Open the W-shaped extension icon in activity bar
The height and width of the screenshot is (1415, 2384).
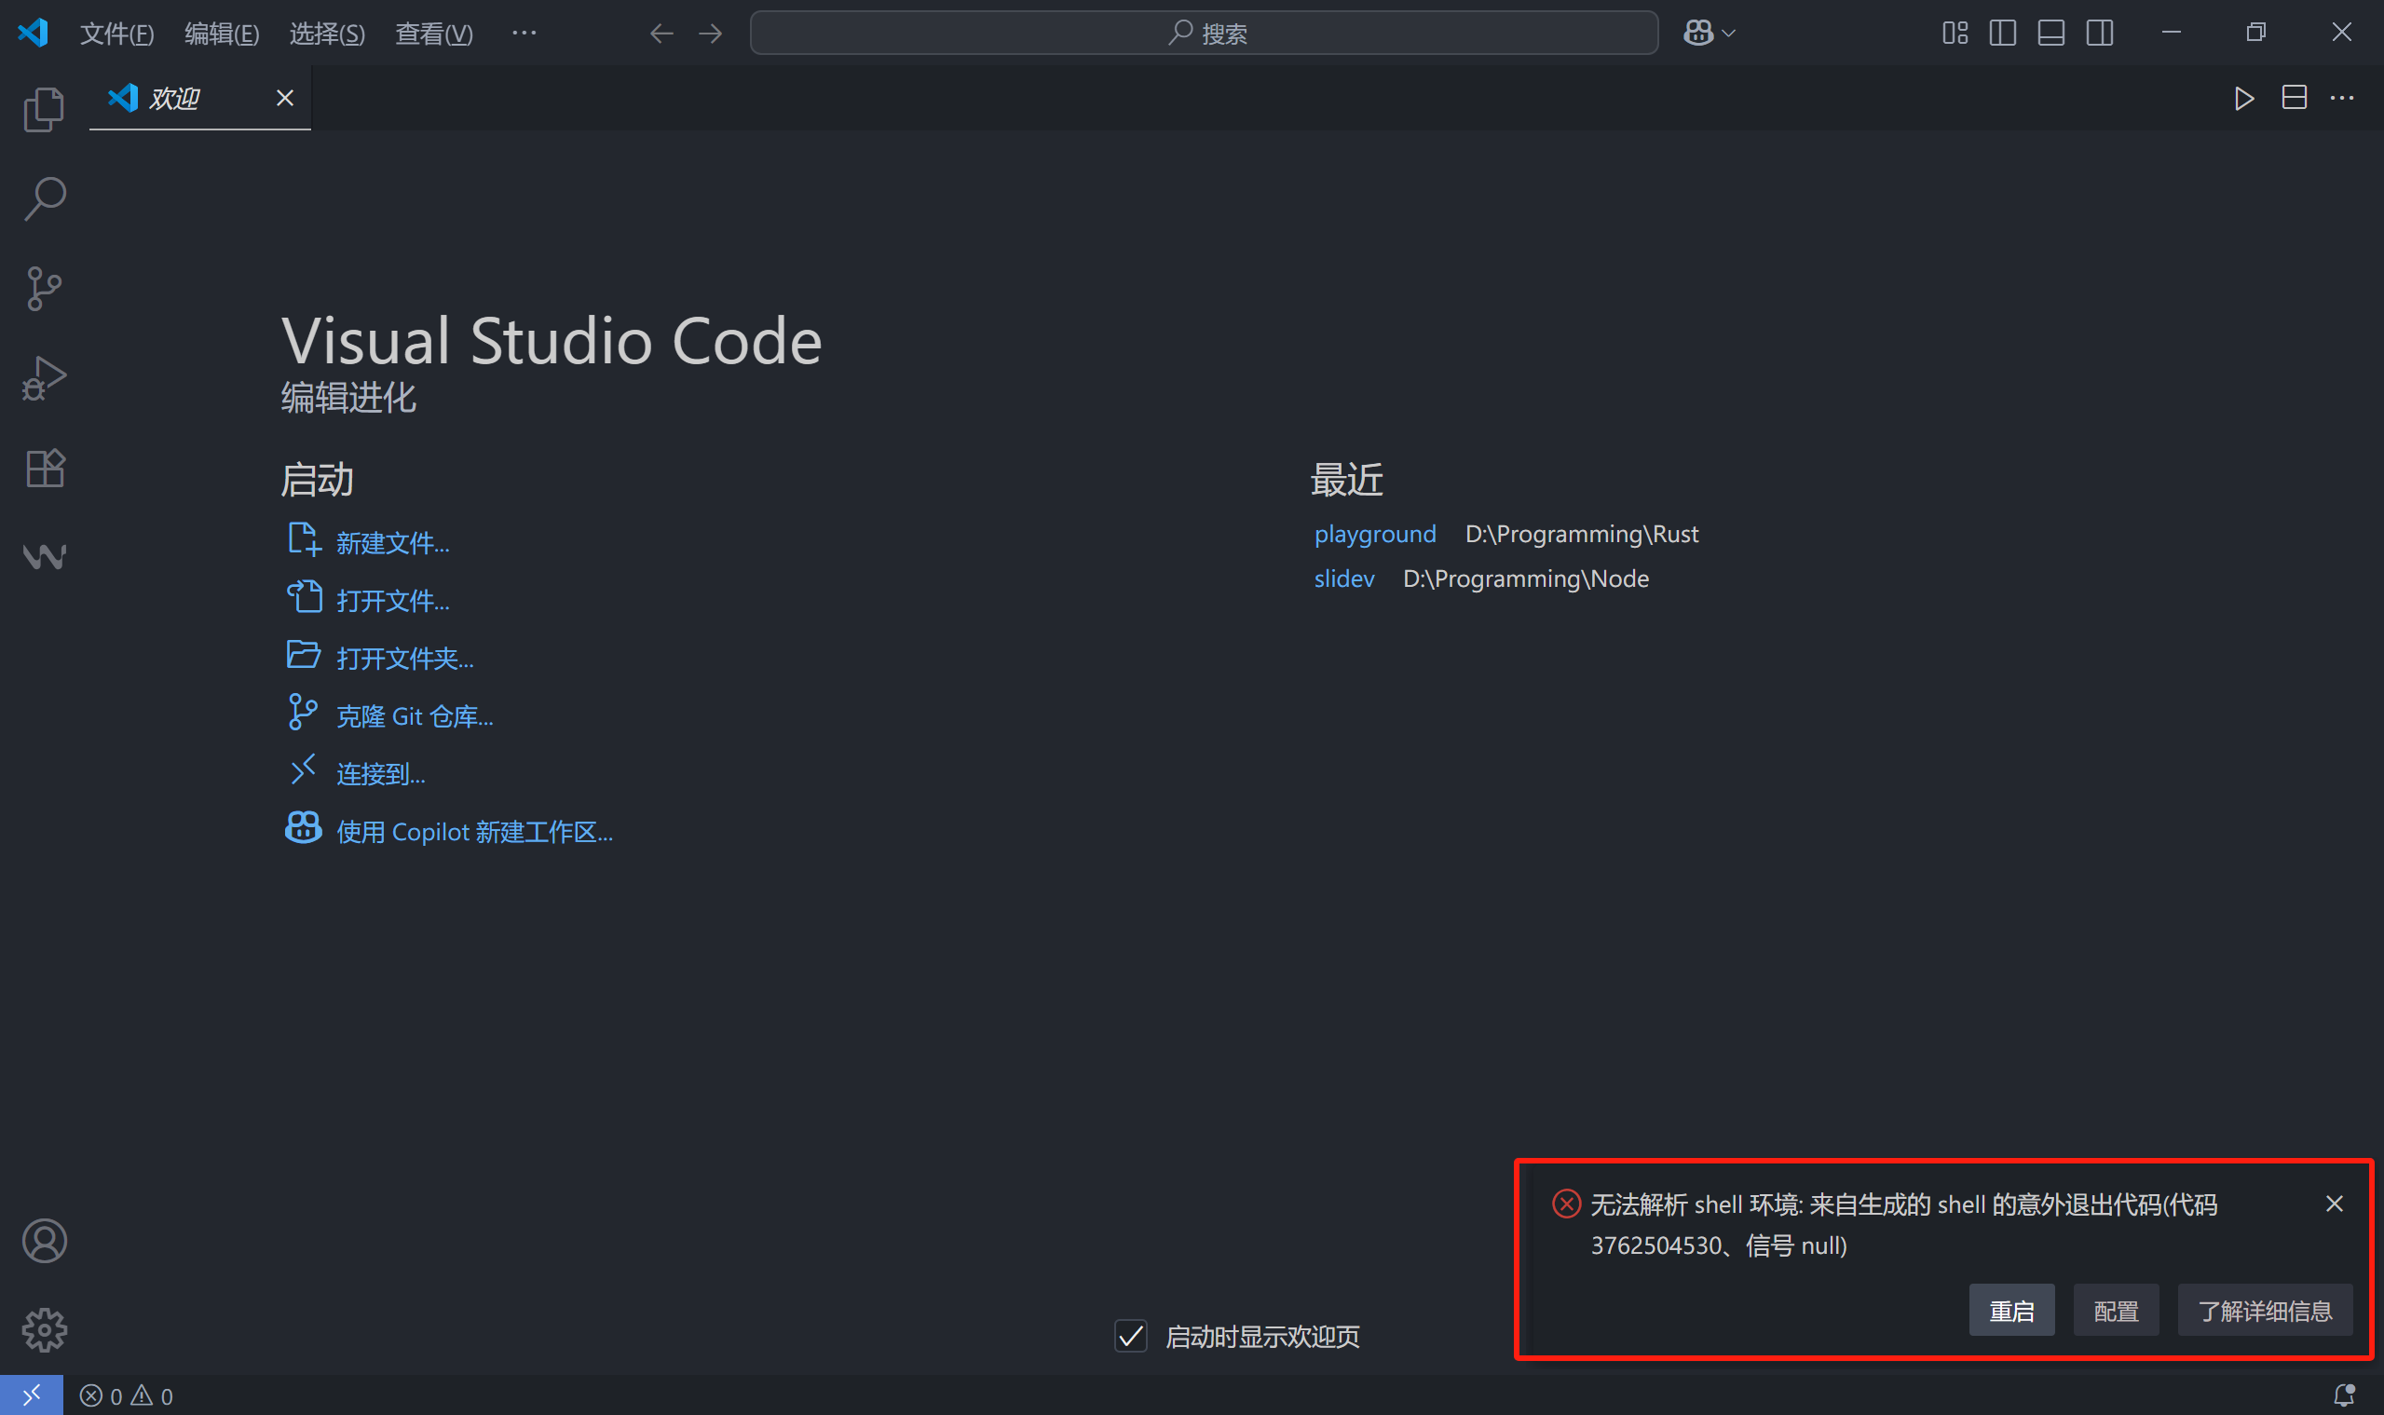(x=44, y=556)
